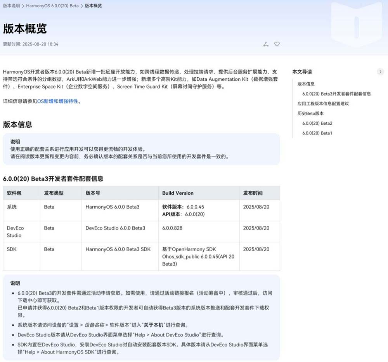Favorite the page with the heart icon
Image resolution: width=388 pixels, height=362 pixels.
click(x=277, y=44)
